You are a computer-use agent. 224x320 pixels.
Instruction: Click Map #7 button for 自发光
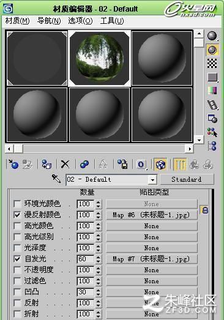point(152,259)
